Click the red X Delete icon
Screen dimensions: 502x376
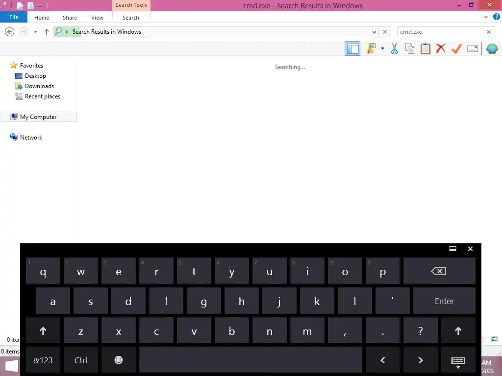(x=441, y=48)
